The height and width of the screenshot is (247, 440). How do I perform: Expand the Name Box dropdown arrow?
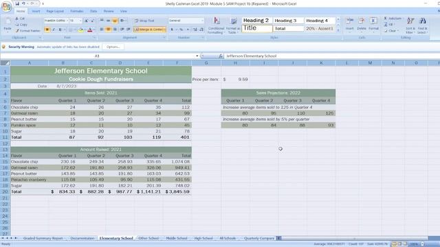click(197, 56)
